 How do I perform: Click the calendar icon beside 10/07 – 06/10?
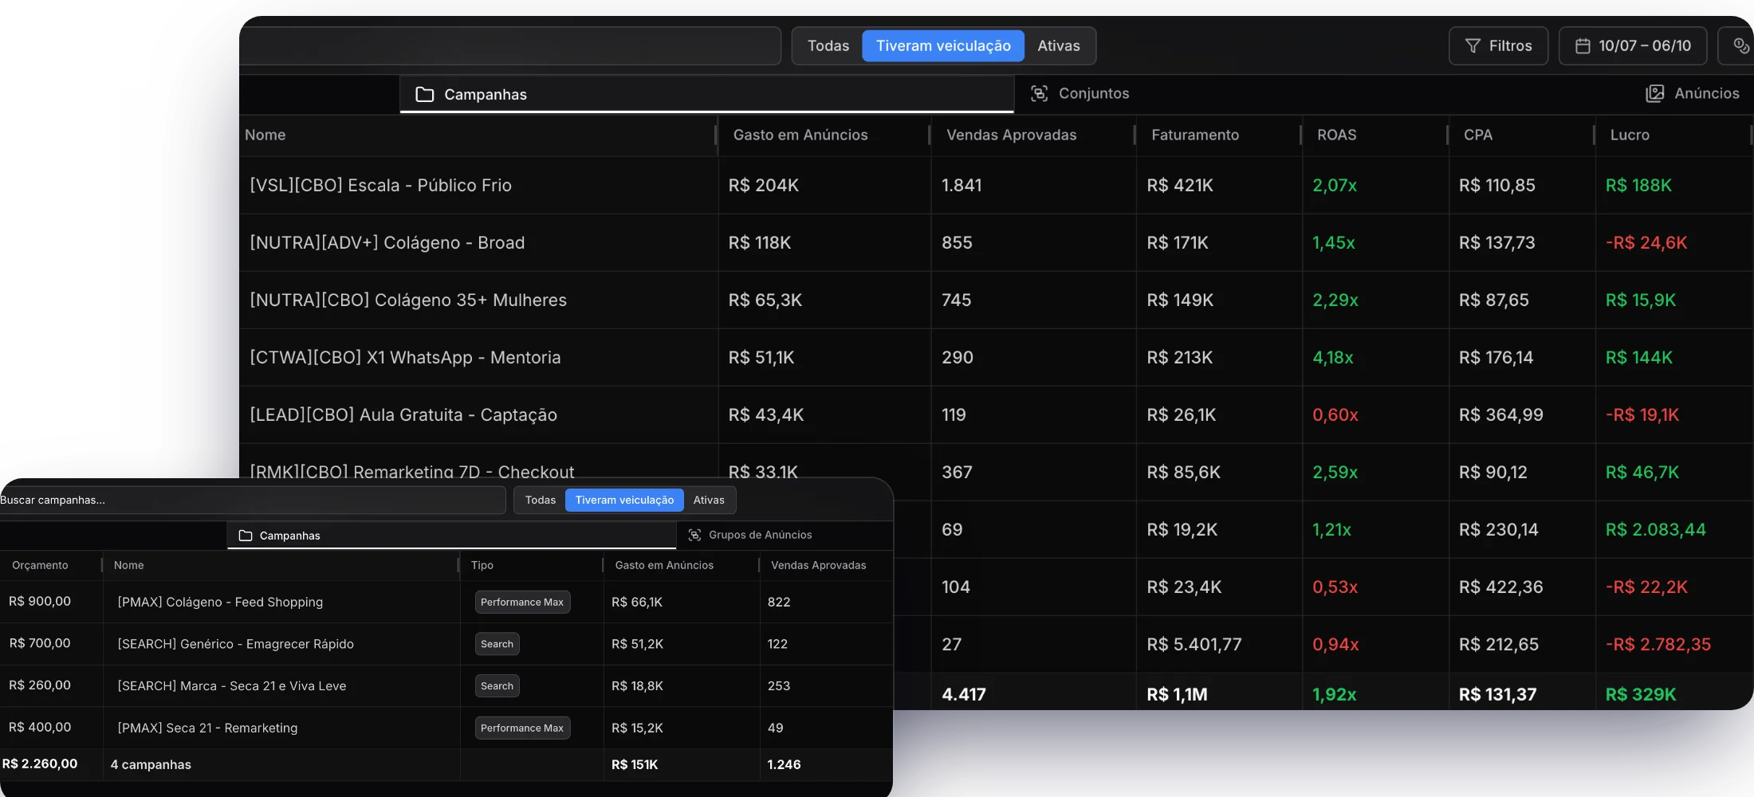[x=1583, y=46]
